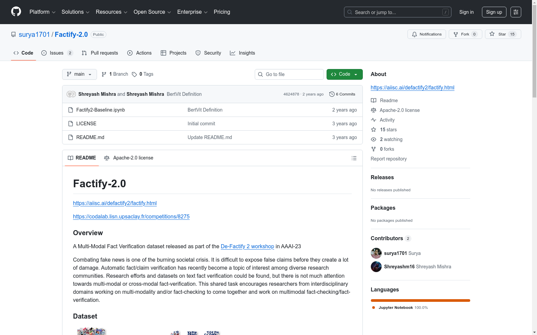Click the branch icon next to 1 Branch
This screenshot has height=335, width=537.
point(104,74)
